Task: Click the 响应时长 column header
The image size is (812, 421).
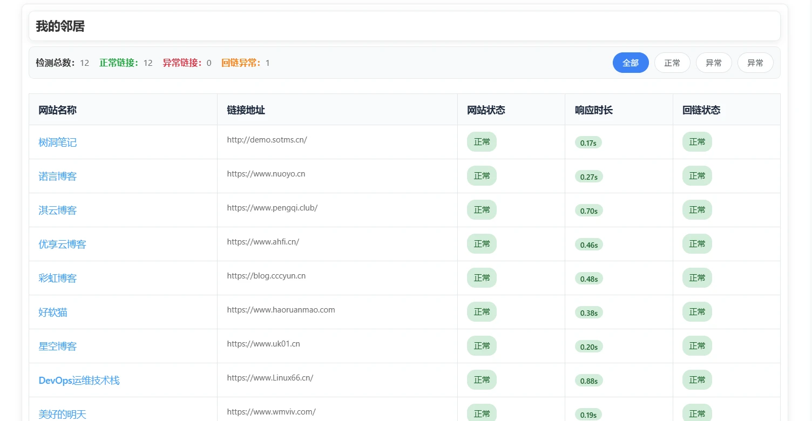Action: tap(594, 110)
